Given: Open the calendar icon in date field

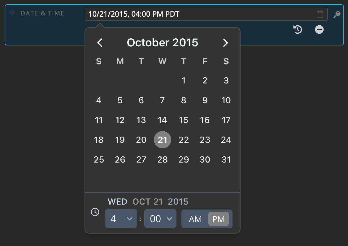Looking at the screenshot, I should click(320, 14).
